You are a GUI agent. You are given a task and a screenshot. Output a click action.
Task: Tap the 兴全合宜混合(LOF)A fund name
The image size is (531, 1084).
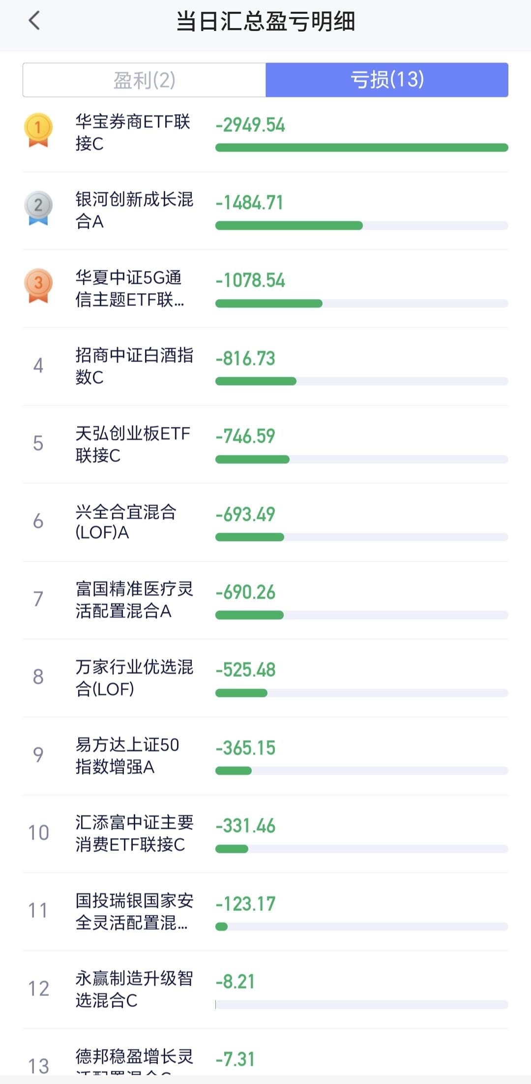(x=126, y=522)
